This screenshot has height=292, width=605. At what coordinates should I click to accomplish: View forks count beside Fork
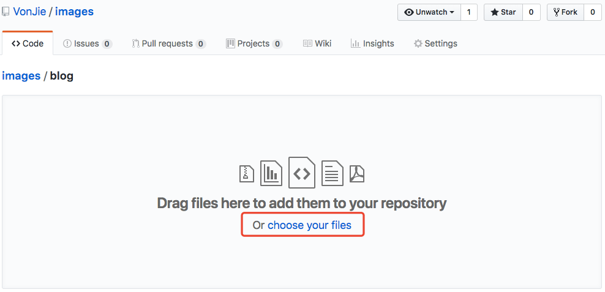click(x=593, y=12)
